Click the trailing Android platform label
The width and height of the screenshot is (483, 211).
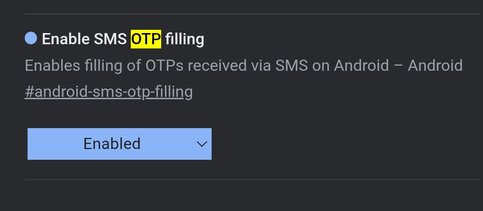click(435, 66)
